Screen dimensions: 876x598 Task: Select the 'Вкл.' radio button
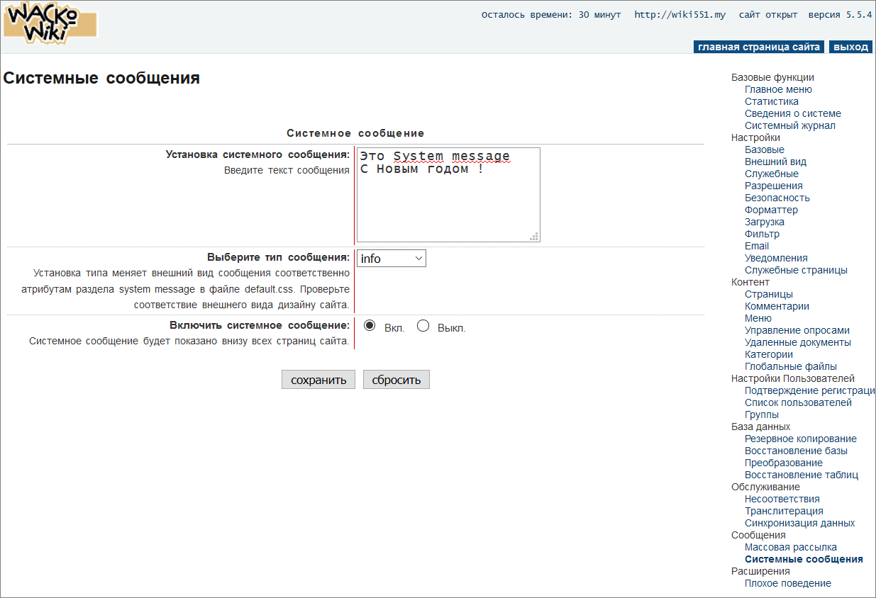(x=370, y=326)
